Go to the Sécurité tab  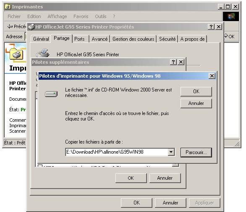point(167,39)
